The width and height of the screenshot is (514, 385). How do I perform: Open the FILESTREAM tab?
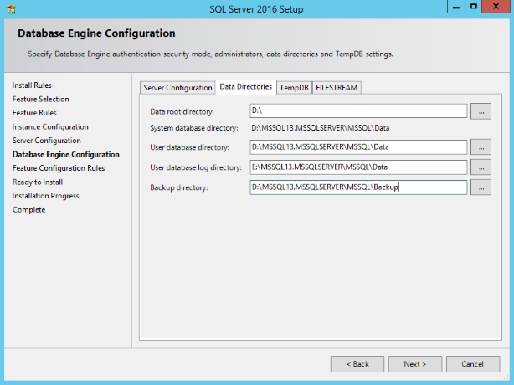pyautogui.click(x=337, y=88)
